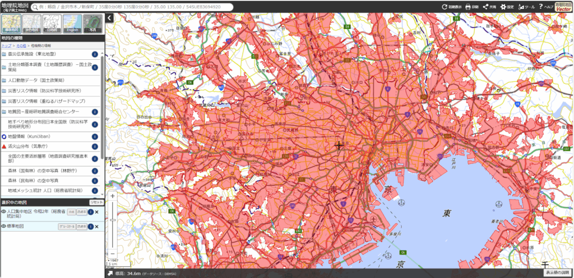
Task: Reset map with the 初期表示 button
Action: point(452,7)
